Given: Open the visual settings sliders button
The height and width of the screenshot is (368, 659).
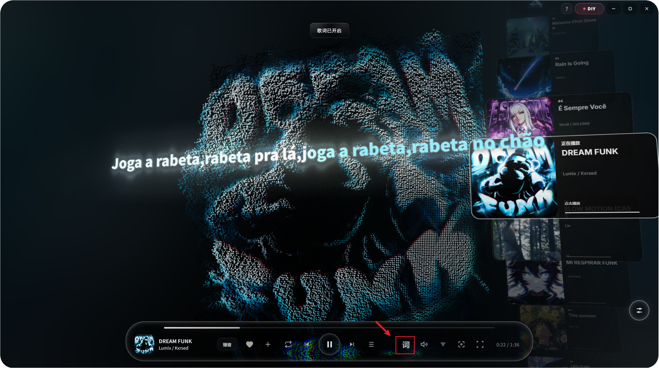Looking at the screenshot, I should point(639,310).
